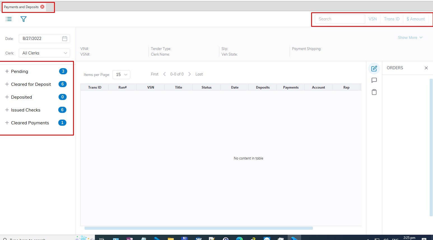The width and height of the screenshot is (433, 240).
Task: Select the edit orders pencil icon
Action: click(x=374, y=68)
